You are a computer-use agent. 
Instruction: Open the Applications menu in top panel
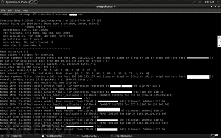point(13,2)
